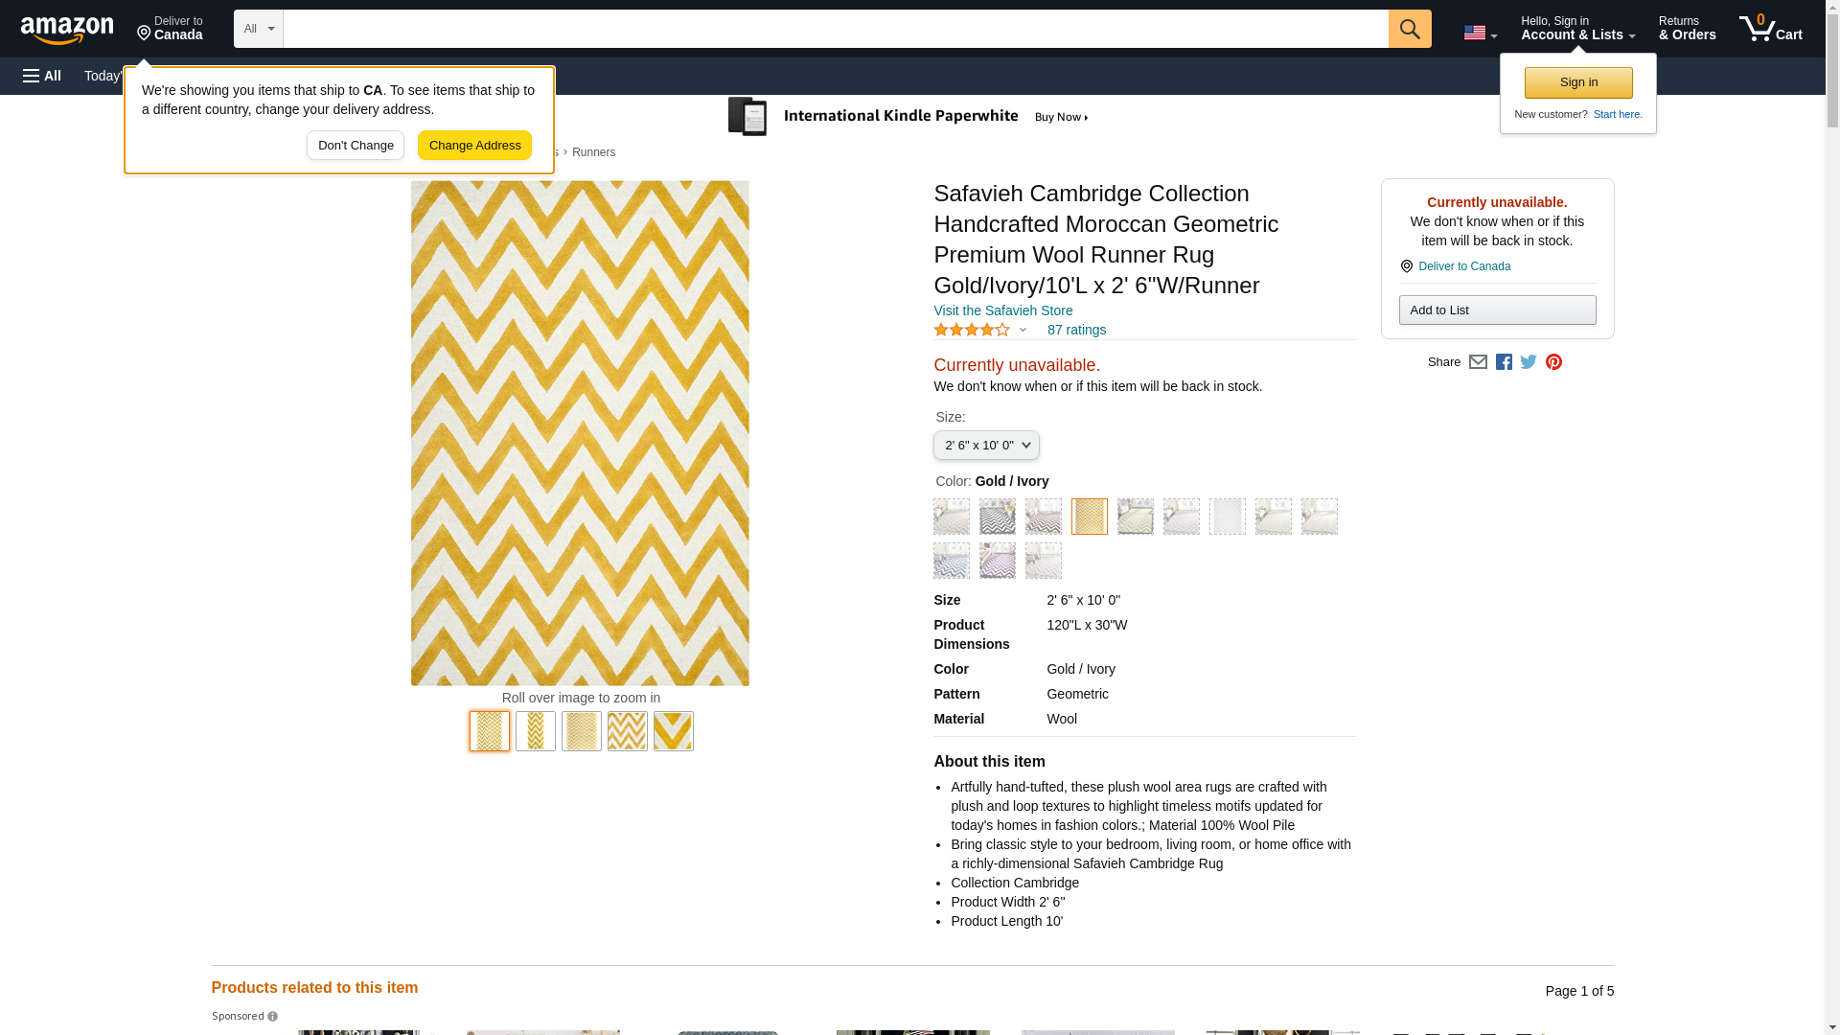The height and width of the screenshot is (1035, 1840).
Task: Click the Don't Change button
Action: pos(356,146)
